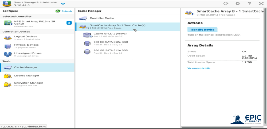
Task: Select SmartCache Array B - 1 SmartCache(s)
Action: coord(128,27)
